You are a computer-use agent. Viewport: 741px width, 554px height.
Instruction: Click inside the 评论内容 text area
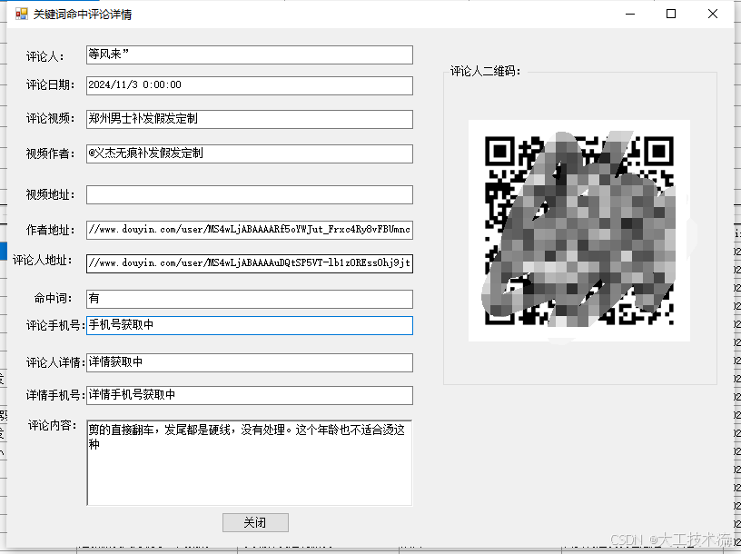250,463
